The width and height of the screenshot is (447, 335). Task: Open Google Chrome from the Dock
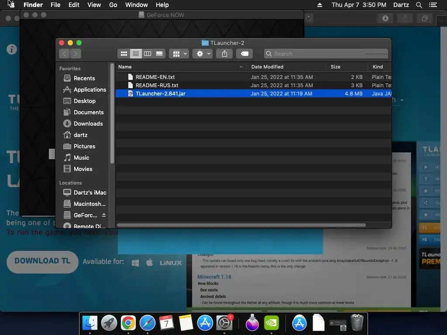click(x=128, y=323)
